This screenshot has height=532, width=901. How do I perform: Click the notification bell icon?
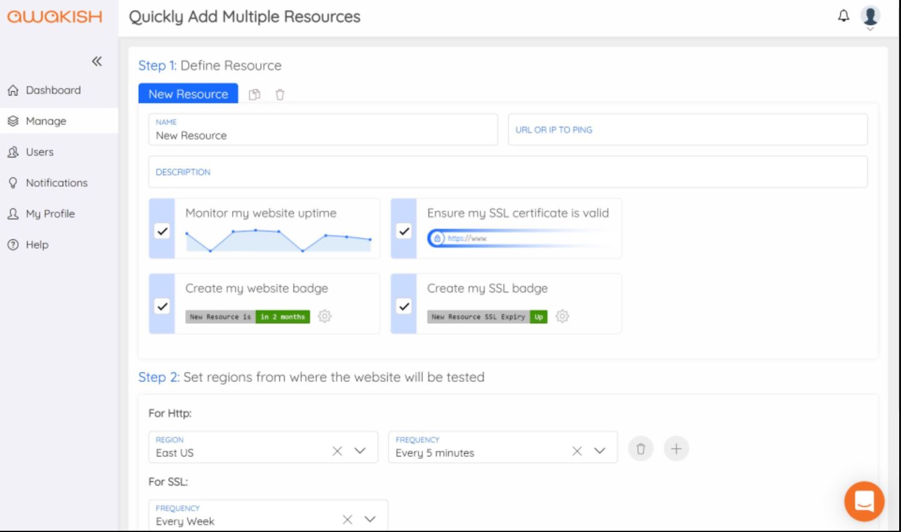(843, 16)
